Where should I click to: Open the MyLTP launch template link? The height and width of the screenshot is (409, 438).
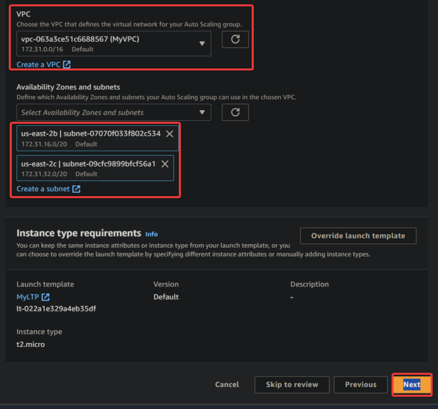27,297
